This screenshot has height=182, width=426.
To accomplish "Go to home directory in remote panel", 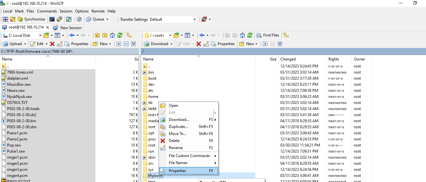I will (x=242, y=35).
